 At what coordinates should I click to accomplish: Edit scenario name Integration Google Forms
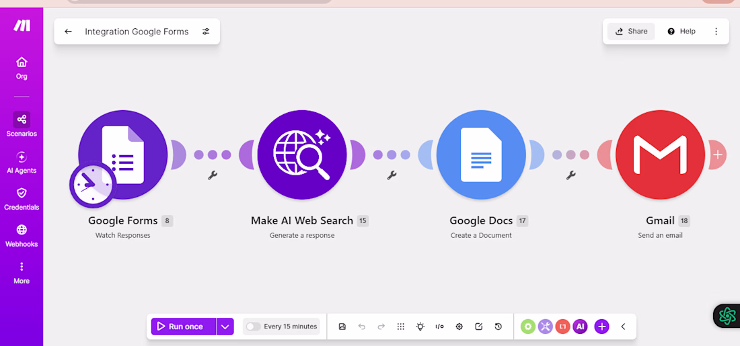tap(137, 32)
